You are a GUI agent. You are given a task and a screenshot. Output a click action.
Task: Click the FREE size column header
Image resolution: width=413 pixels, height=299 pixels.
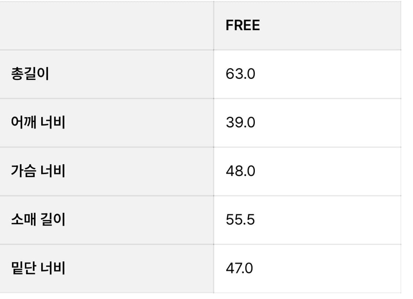[x=243, y=25]
